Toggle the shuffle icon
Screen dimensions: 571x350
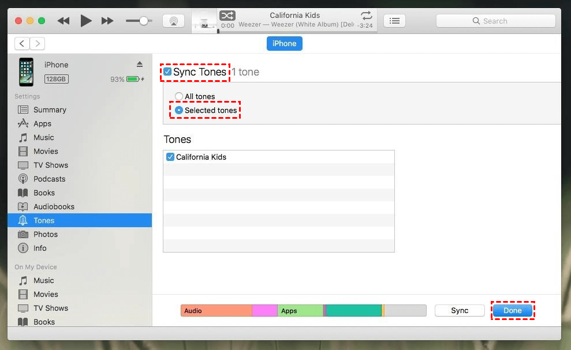(x=227, y=16)
